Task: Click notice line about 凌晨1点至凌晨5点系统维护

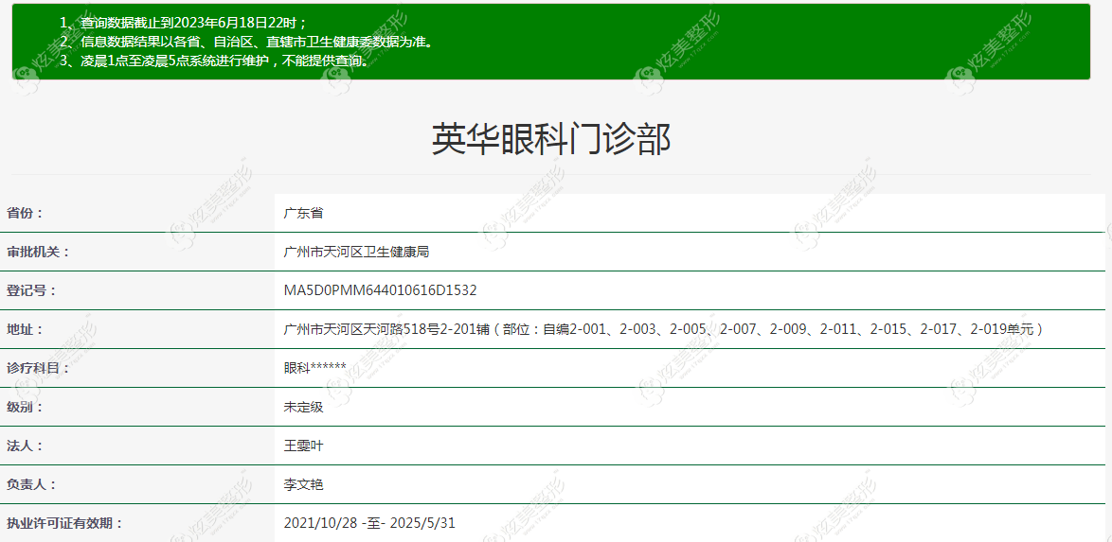Action: tap(216, 61)
